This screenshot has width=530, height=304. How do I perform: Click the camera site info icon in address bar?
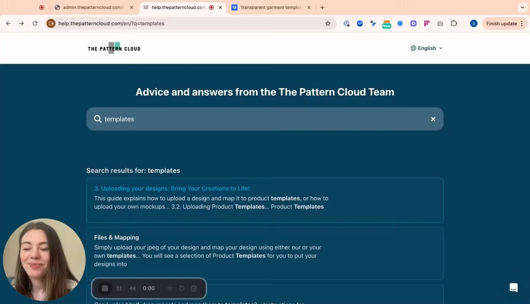coord(51,24)
